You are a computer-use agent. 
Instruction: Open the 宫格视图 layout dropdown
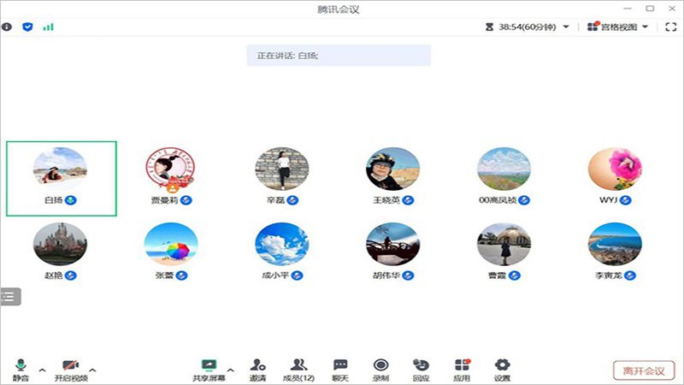(617, 27)
